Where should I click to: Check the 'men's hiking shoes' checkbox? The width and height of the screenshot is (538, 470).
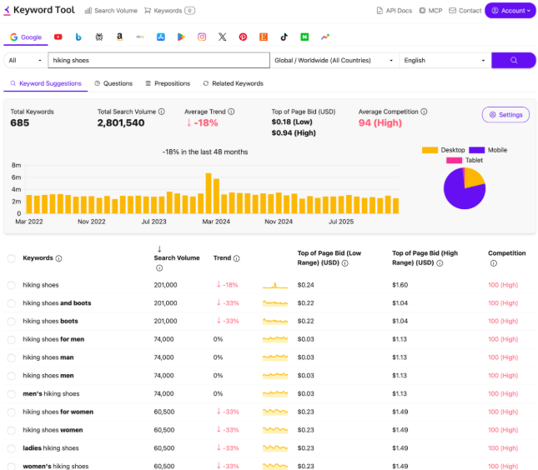(12, 394)
